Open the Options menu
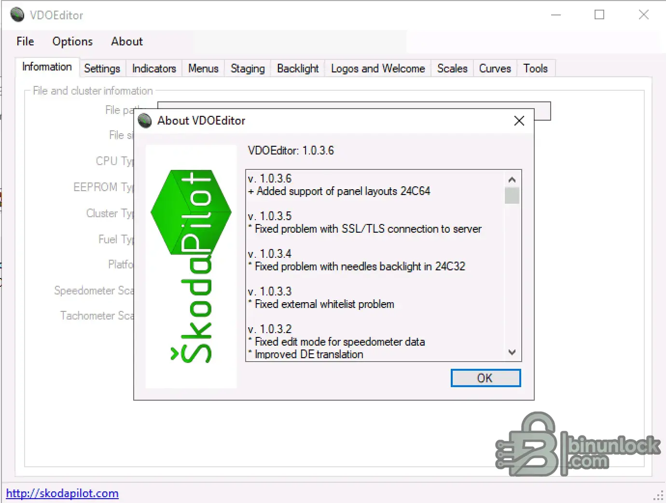 click(x=72, y=42)
